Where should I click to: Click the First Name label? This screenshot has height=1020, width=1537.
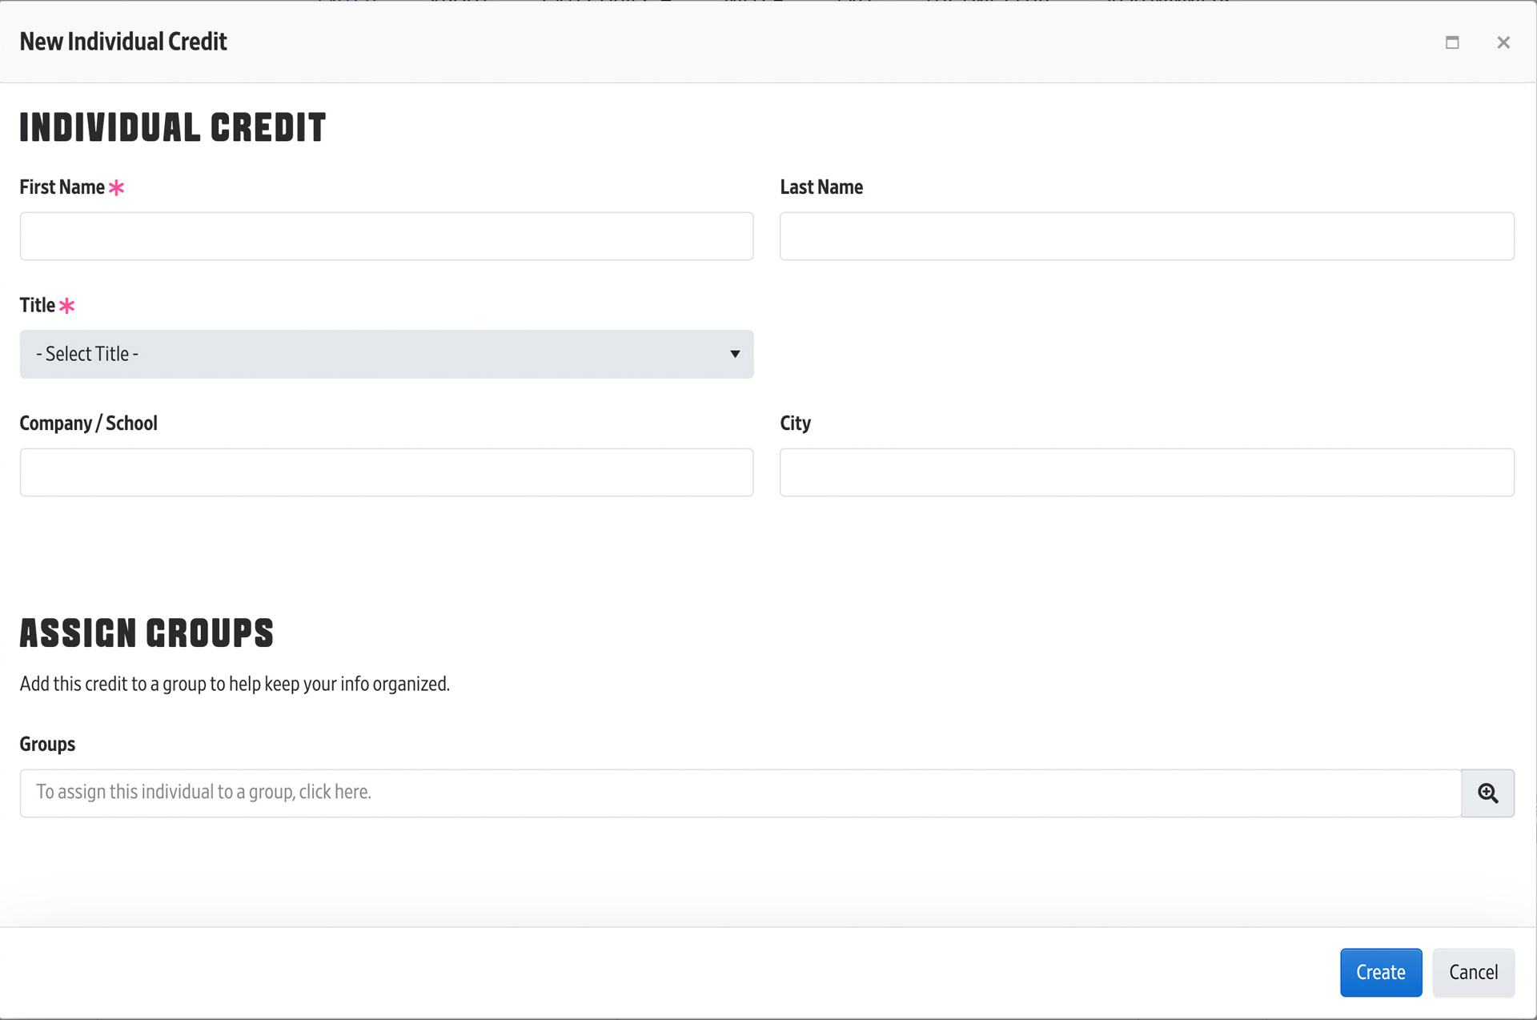pyautogui.click(x=62, y=187)
